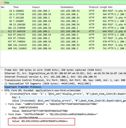Collapse the truncated Form item "1" node

pyautogui.click(x=6, y=94)
